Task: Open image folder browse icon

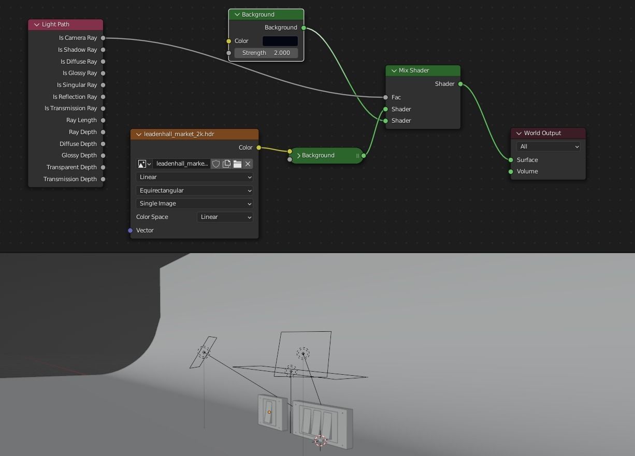Action: [x=237, y=164]
